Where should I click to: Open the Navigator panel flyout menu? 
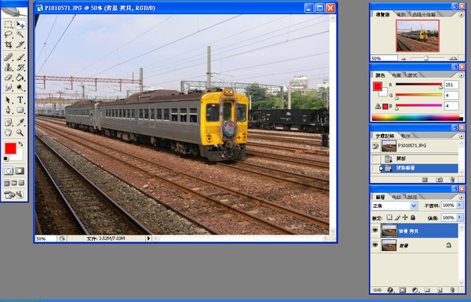pyautogui.click(x=462, y=15)
